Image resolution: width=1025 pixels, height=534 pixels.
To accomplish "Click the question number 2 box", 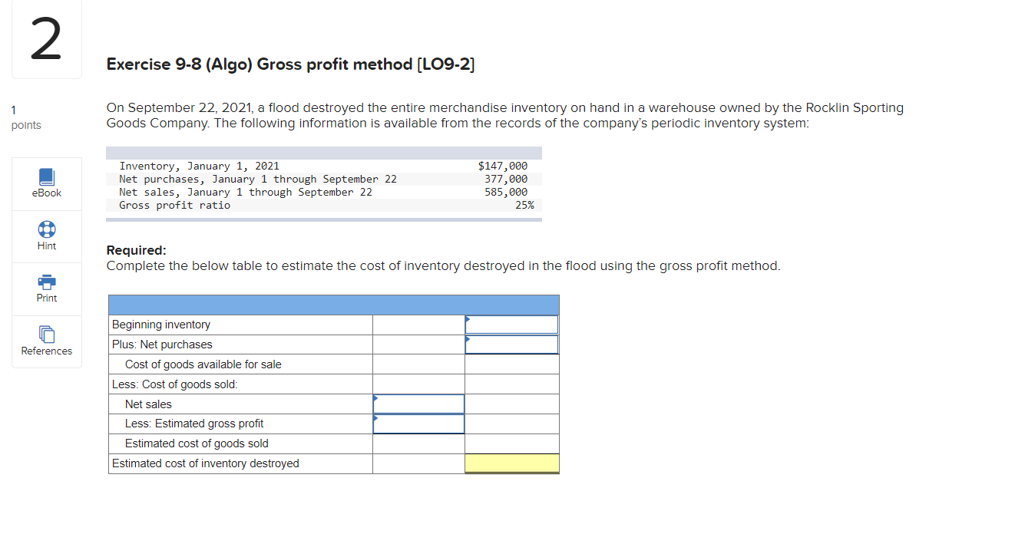I will [x=46, y=38].
